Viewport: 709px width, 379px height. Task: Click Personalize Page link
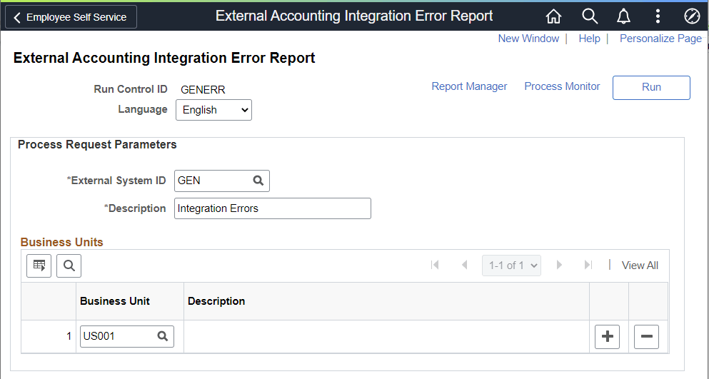(x=660, y=39)
